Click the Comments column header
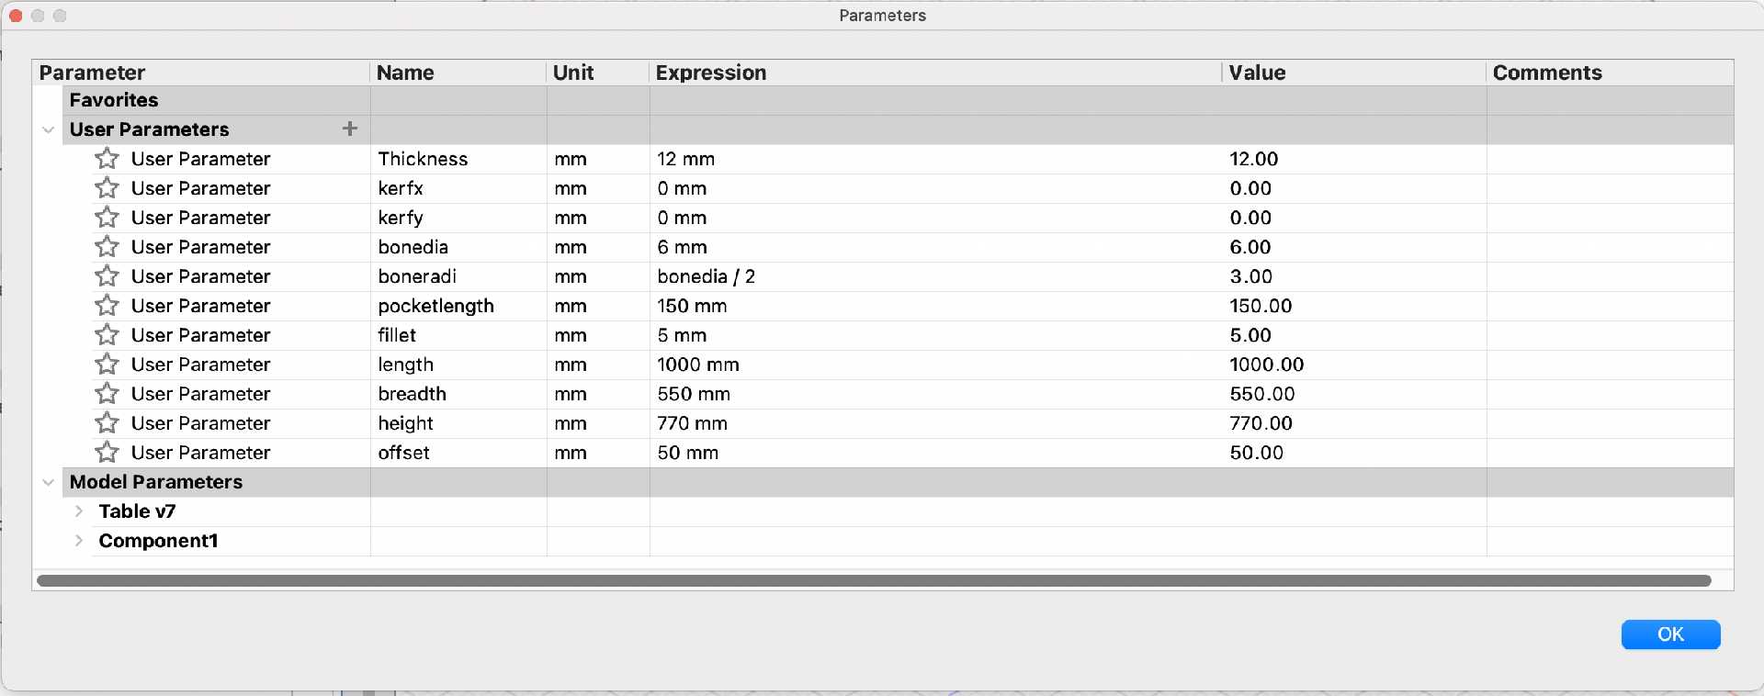Image resolution: width=1764 pixels, height=696 pixels. 1611,73
